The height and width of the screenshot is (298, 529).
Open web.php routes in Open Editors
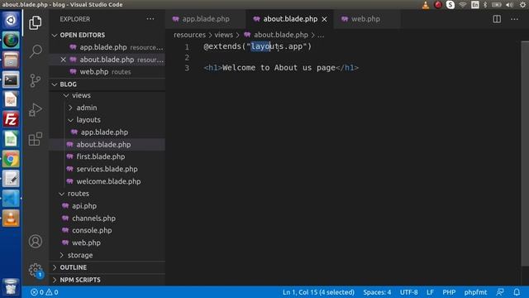107,72
